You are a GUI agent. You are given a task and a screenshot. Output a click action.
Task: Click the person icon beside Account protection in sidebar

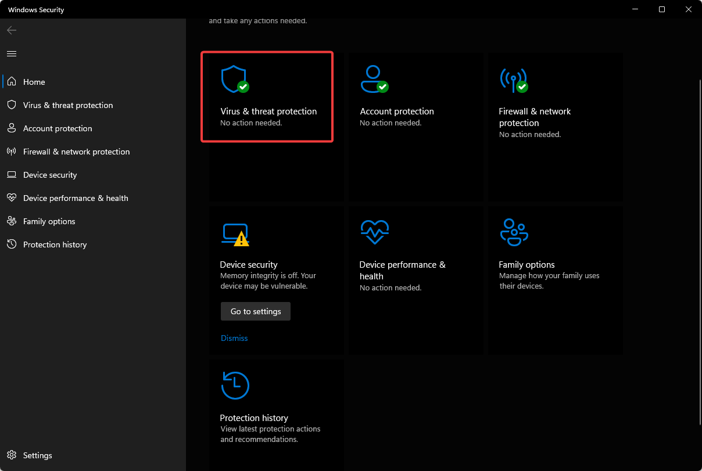click(12, 128)
